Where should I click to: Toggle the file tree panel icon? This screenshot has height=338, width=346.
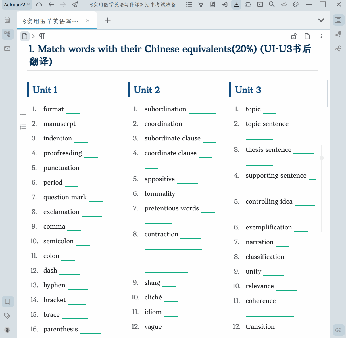coord(7,34)
